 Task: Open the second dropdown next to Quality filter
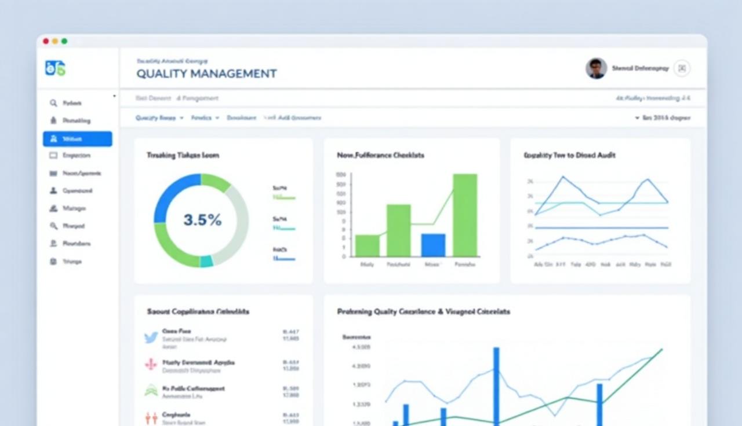205,117
